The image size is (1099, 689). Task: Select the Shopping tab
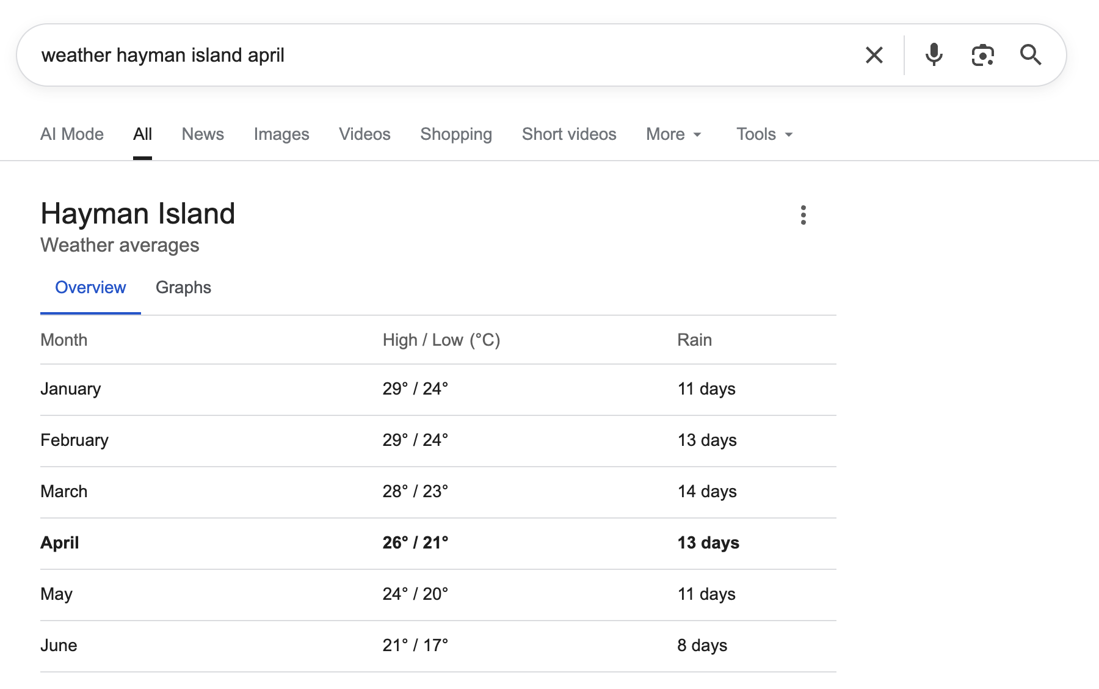[x=456, y=134]
